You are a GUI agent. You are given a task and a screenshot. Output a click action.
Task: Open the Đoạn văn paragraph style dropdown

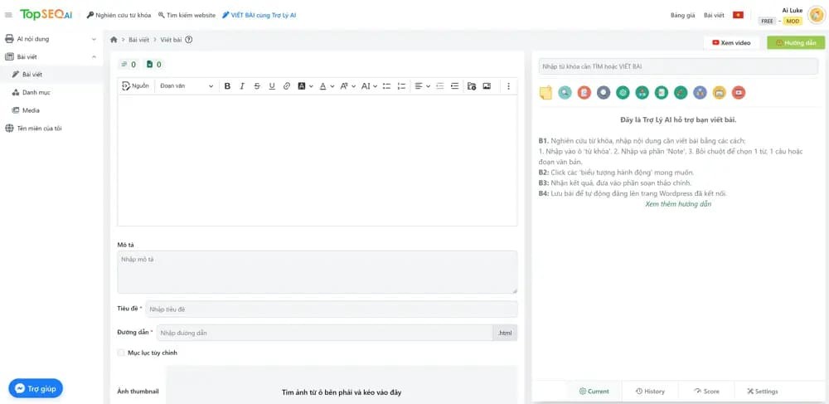(187, 85)
